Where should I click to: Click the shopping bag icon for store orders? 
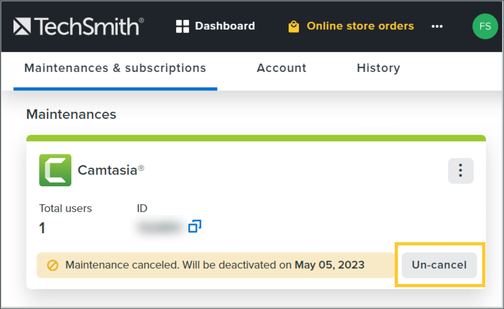293,26
